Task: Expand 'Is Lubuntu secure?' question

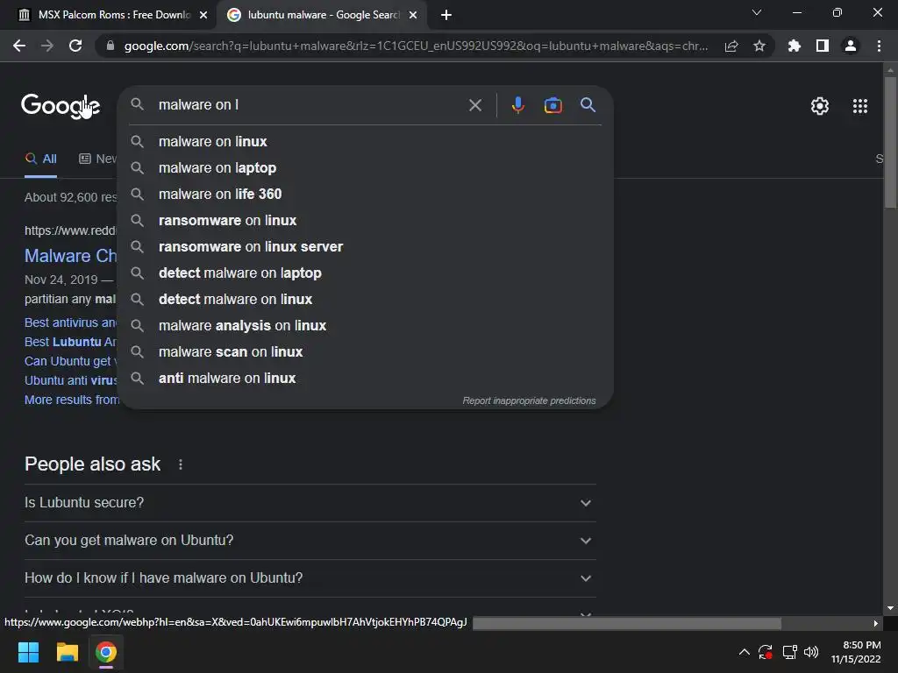Action: [x=310, y=502]
